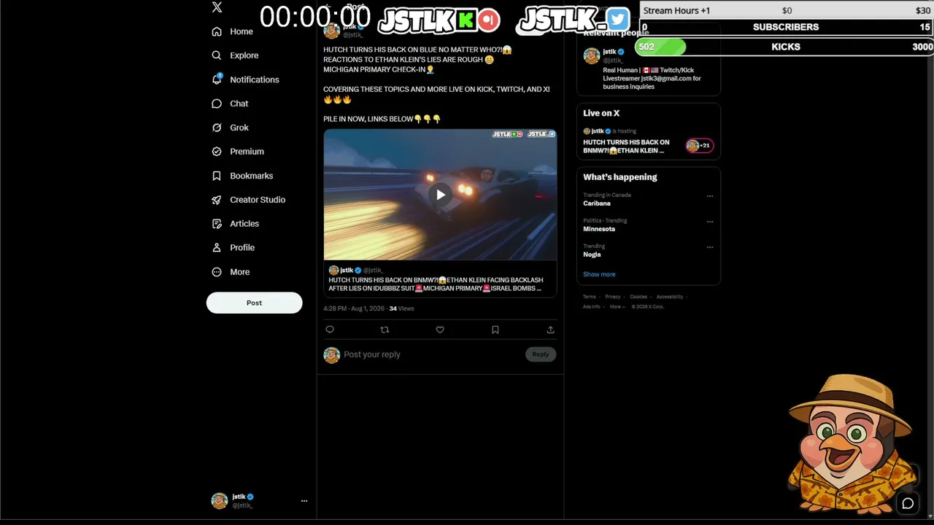Viewport: 934px width, 525px height.
Task: Click the 'What's happening' heading
Action: pyautogui.click(x=620, y=177)
